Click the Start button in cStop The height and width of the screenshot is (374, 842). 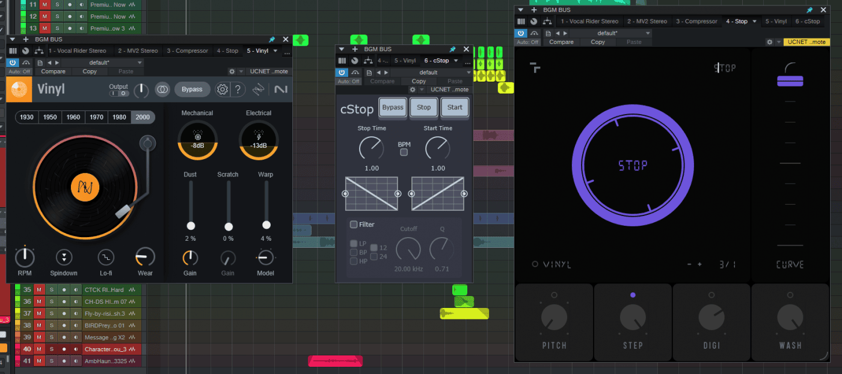(455, 107)
